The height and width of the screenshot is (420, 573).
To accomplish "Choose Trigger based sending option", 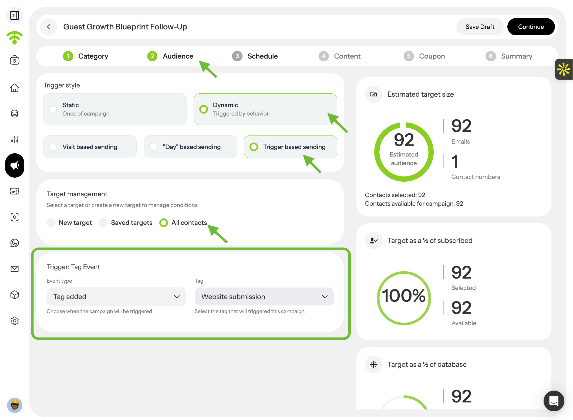I will [291, 147].
